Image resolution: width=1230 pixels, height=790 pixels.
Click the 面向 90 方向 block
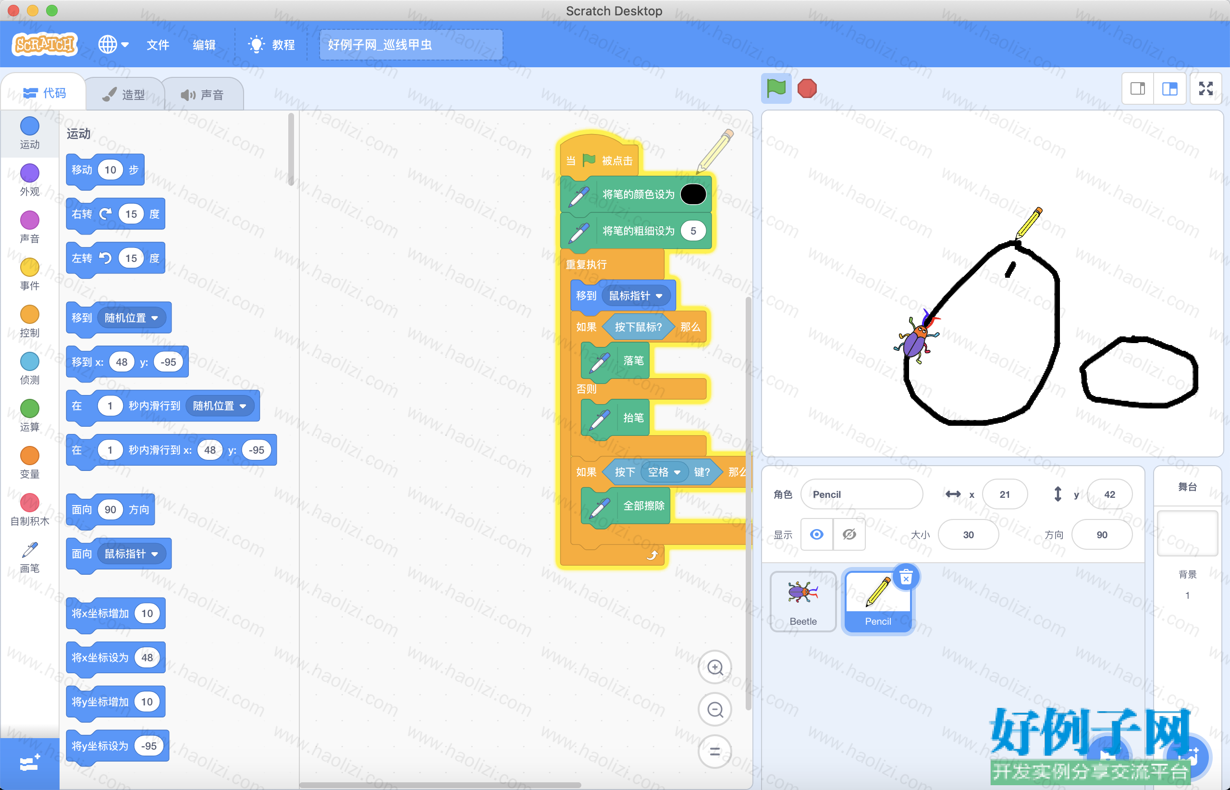tap(111, 510)
